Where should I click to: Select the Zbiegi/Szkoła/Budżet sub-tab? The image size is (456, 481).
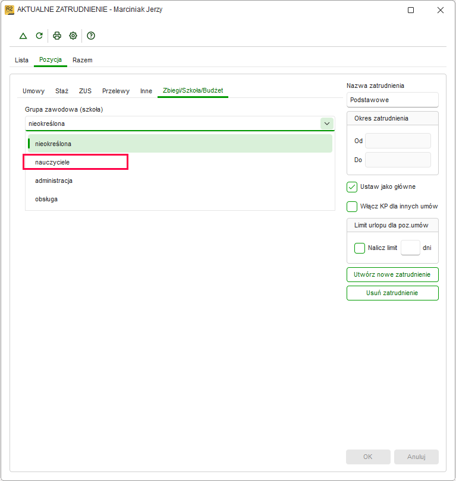(x=193, y=91)
